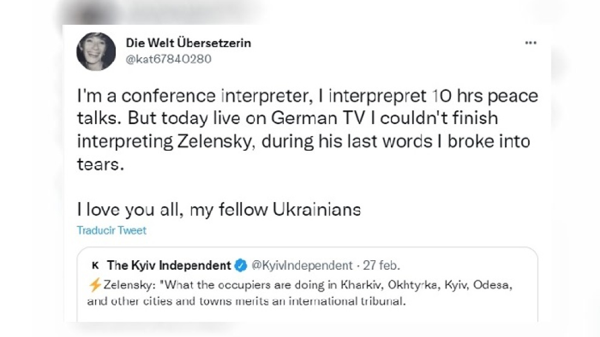Click the Die Welt Übersetzerin profile photo

[x=96, y=51]
